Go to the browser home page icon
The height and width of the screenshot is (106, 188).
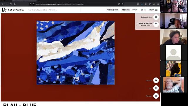coord(15,4)
